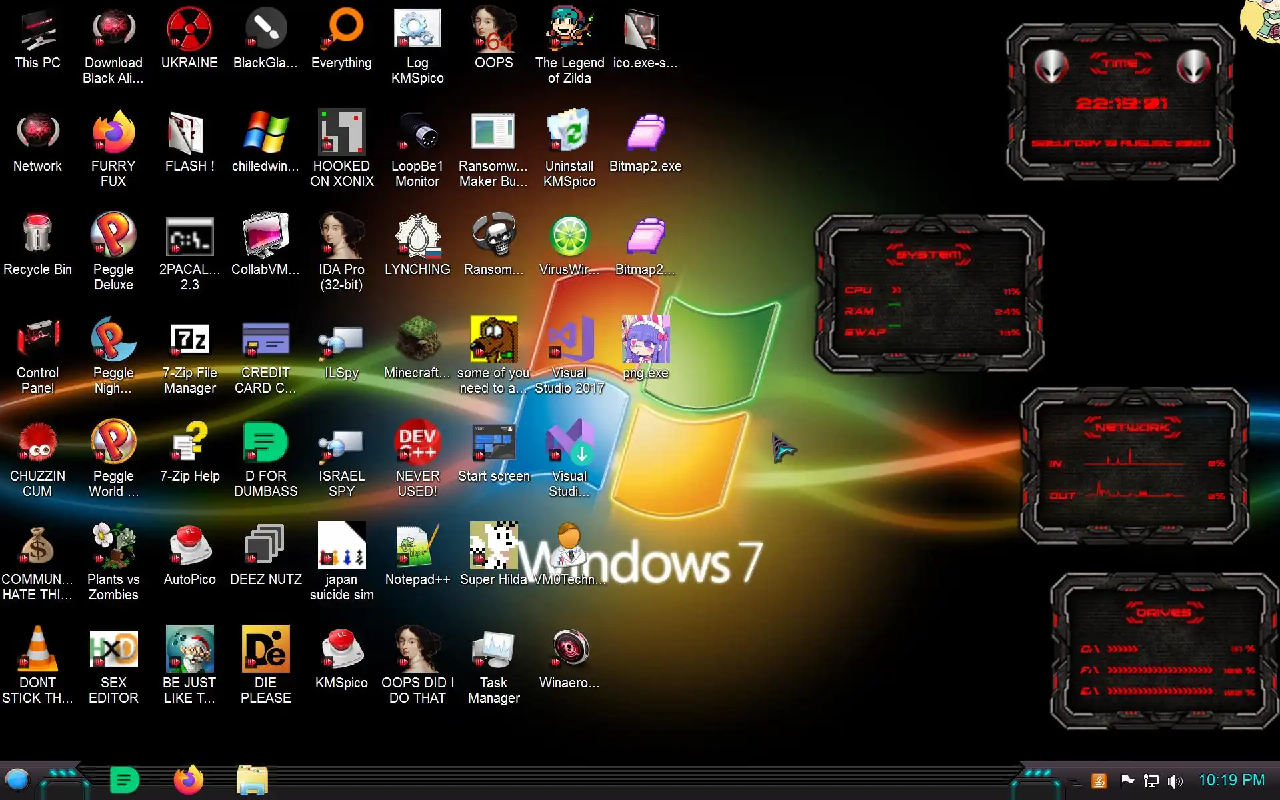The width and height of the screenshot is (1280, 800).
Task: Open File Explorer from the taskbar
Action: click(x=252, y=779)
